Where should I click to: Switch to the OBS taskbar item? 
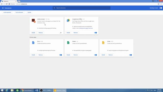click(x=46, y=90)
